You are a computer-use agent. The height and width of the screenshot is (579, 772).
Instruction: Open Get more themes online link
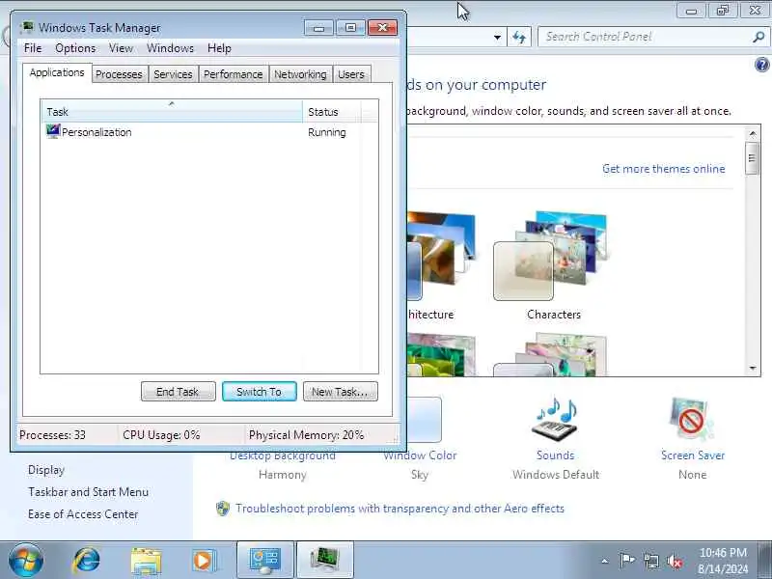(x=664, y=169)
